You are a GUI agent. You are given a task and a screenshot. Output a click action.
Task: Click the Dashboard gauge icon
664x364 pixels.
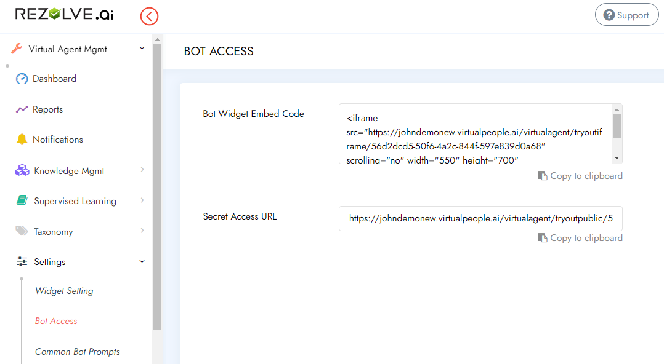pos(22,79)
